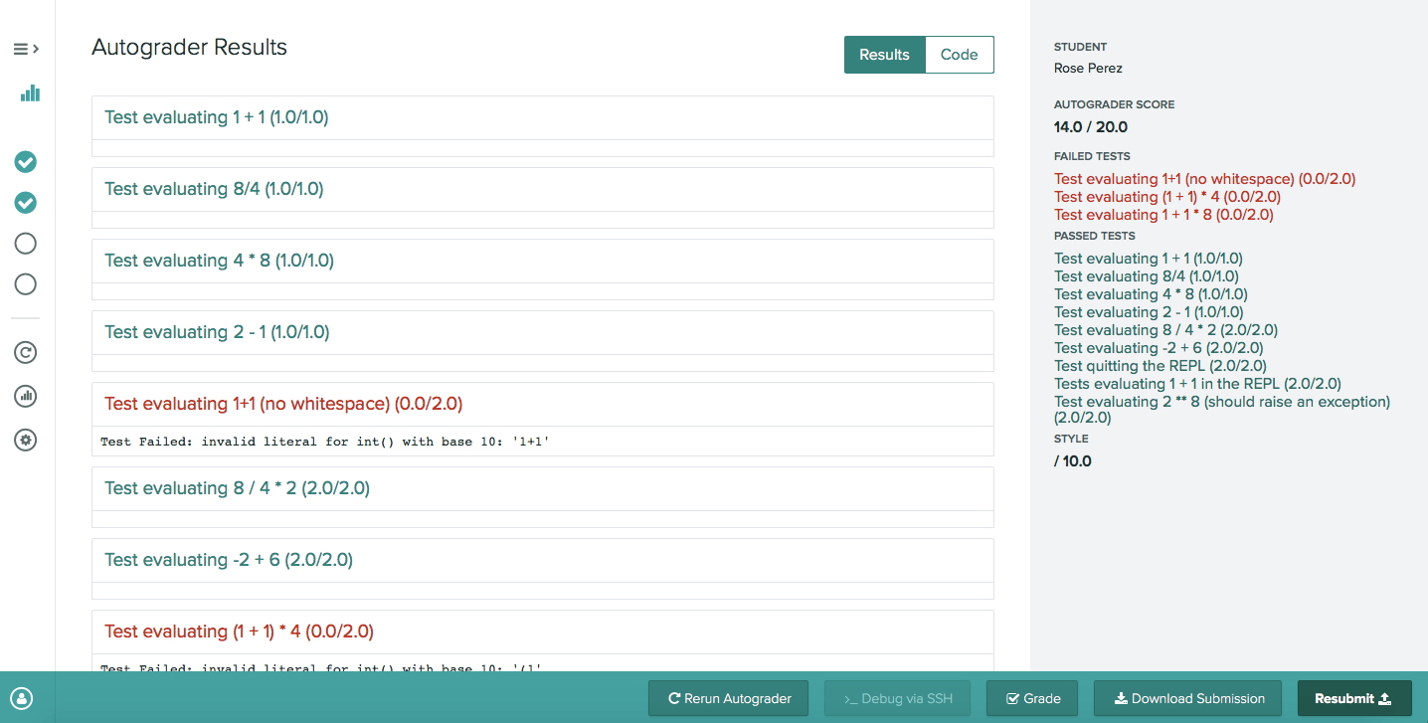Select the statistics bar chart icon
The width and height of the screenshot is (1428, 723).
tap(29, 92)
